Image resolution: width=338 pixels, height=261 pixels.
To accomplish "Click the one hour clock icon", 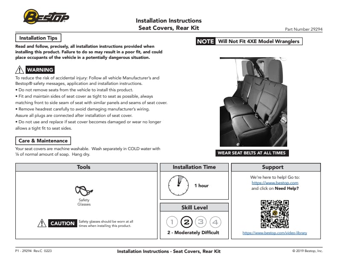I will 178,186.
